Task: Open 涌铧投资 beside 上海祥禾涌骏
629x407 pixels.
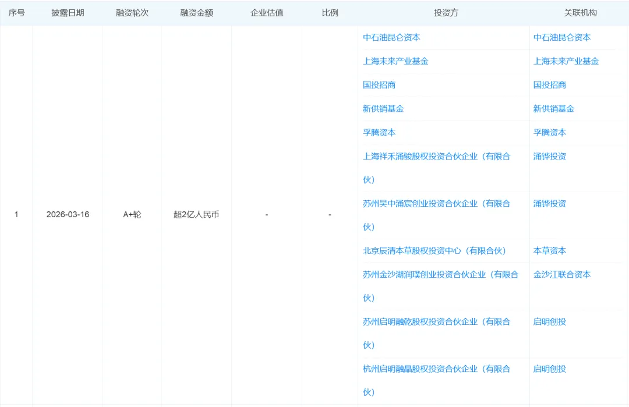Action: [549, 156]
